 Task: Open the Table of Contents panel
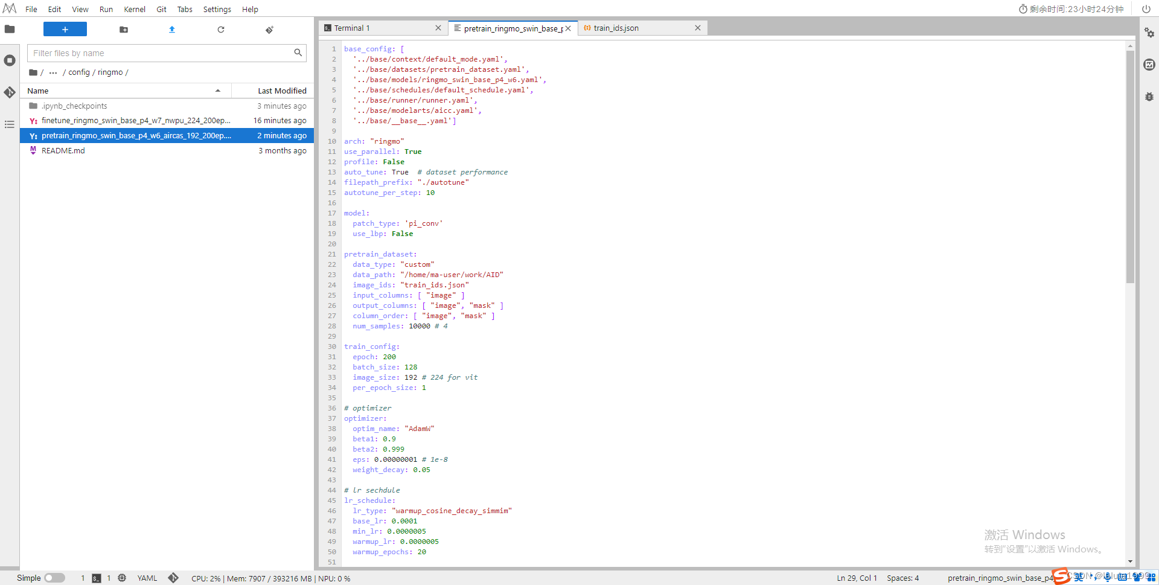[10, 124]
